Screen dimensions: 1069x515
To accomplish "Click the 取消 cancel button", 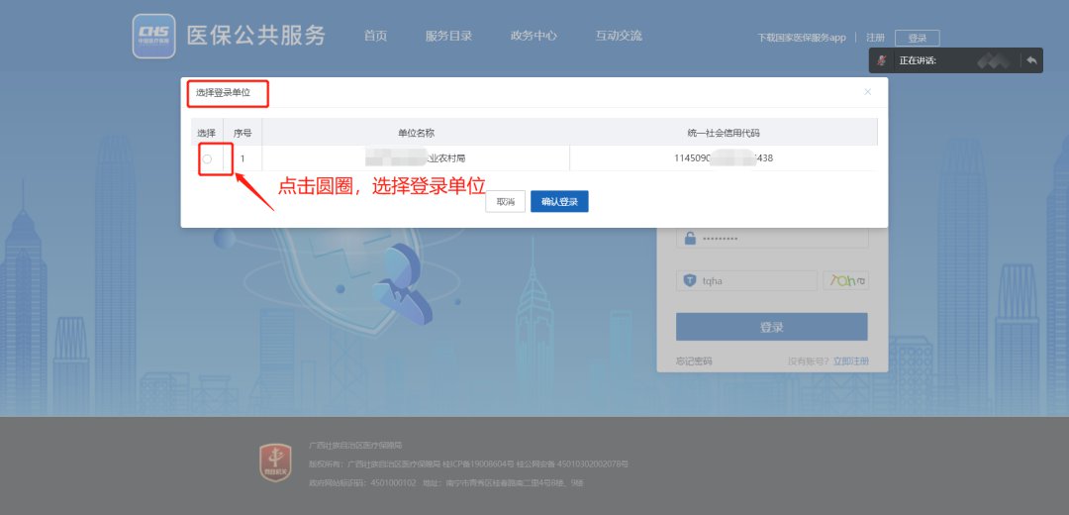I will tap(505, 201).
